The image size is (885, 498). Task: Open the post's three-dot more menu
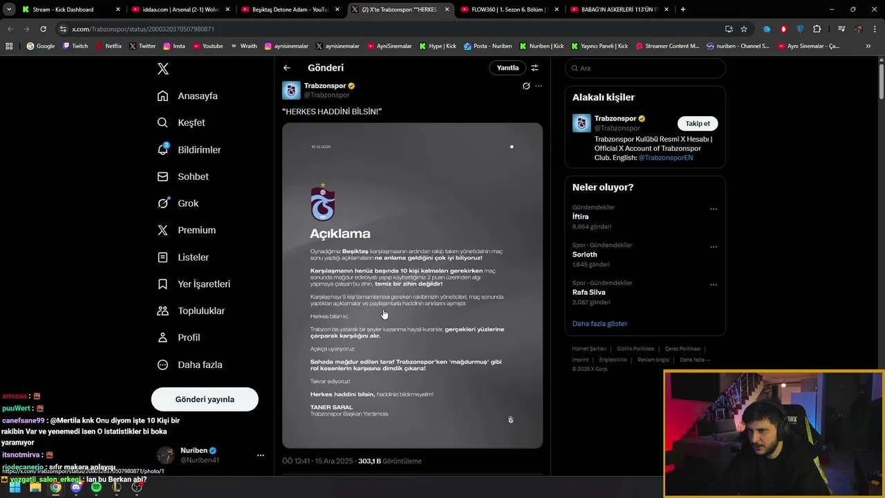tap(539, 86)
